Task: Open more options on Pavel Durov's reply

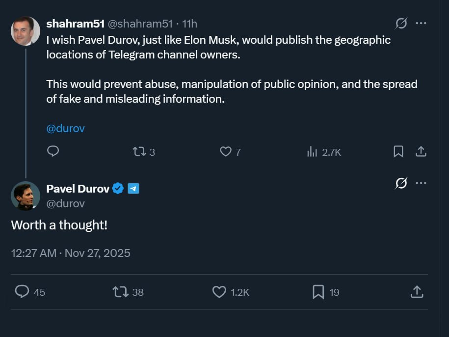Action: [421, 183]
